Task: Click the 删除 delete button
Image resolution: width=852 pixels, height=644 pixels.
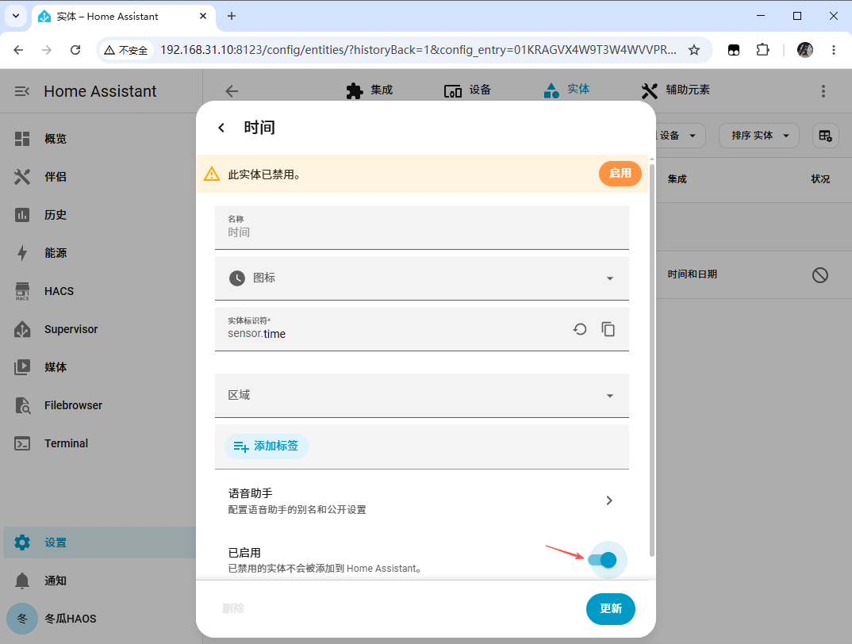Action: pos(234,608)
